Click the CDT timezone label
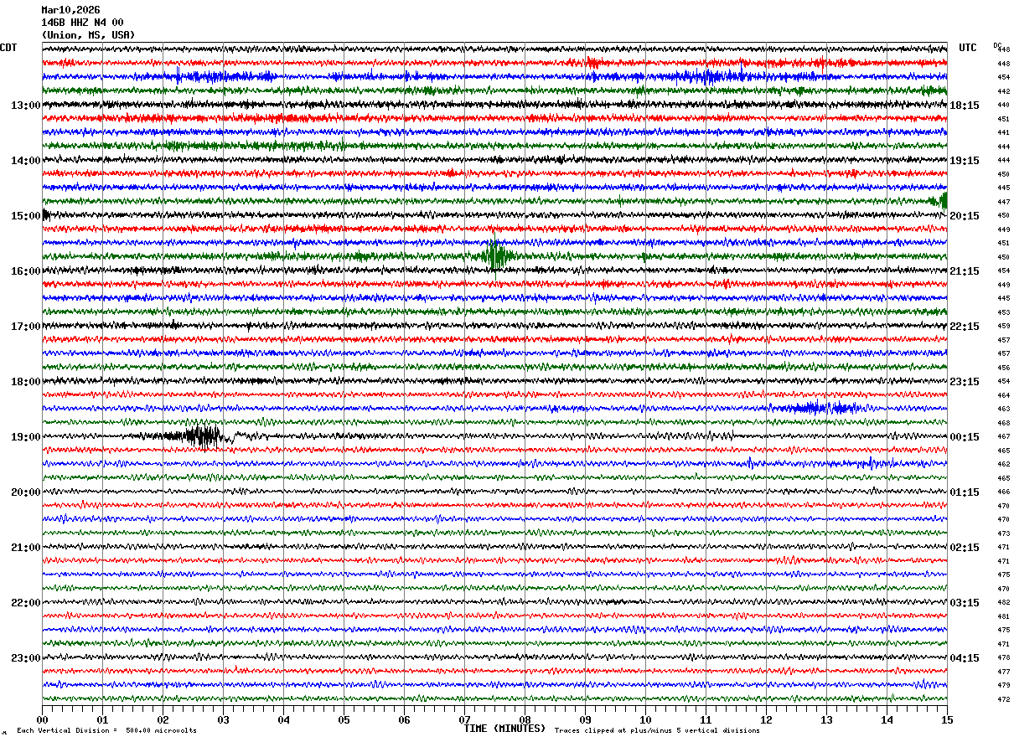This screenshot has width=1014, height=742. 8,48
